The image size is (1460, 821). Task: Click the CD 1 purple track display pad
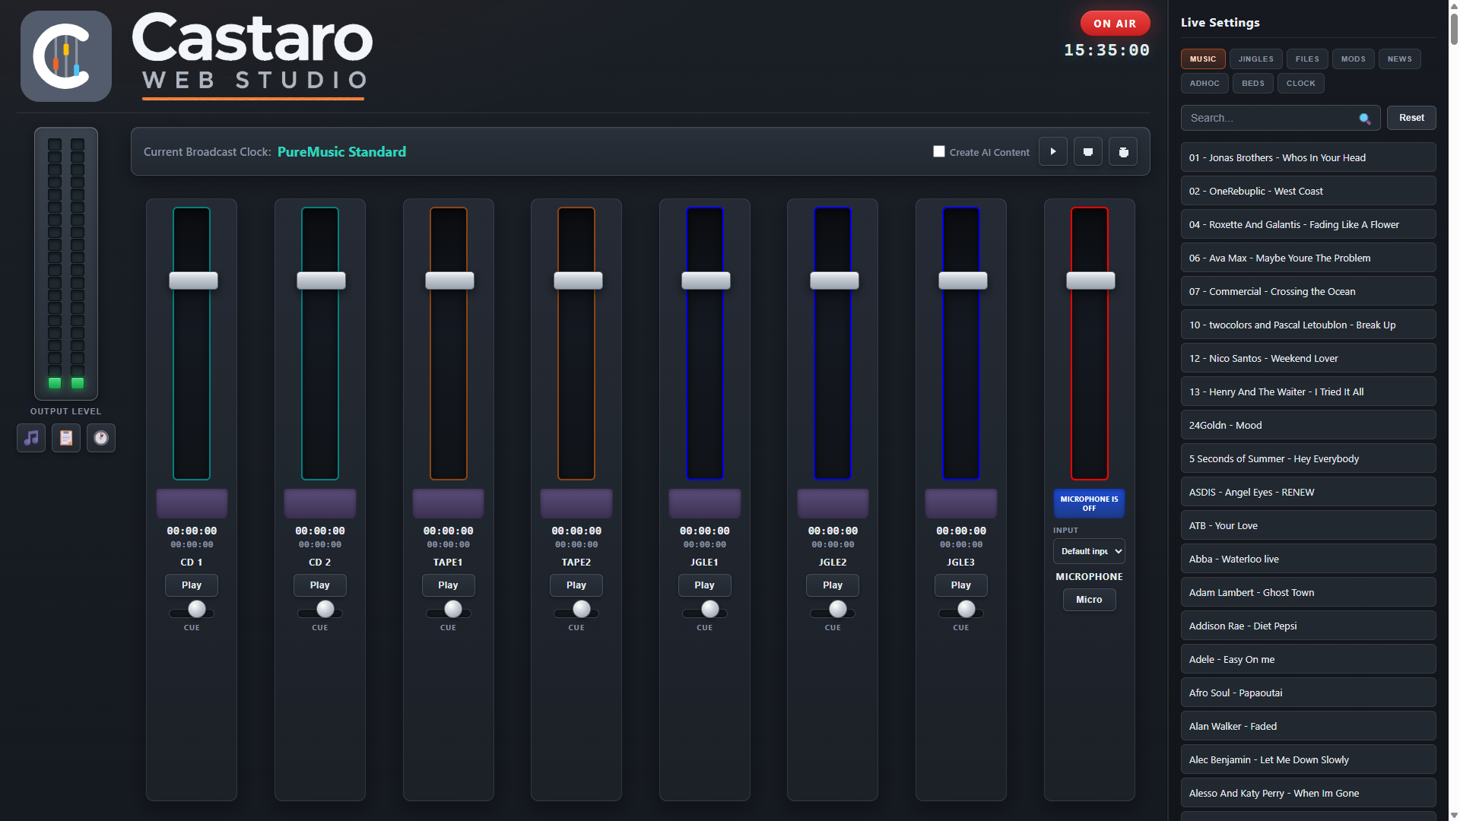tap(192, 503)
